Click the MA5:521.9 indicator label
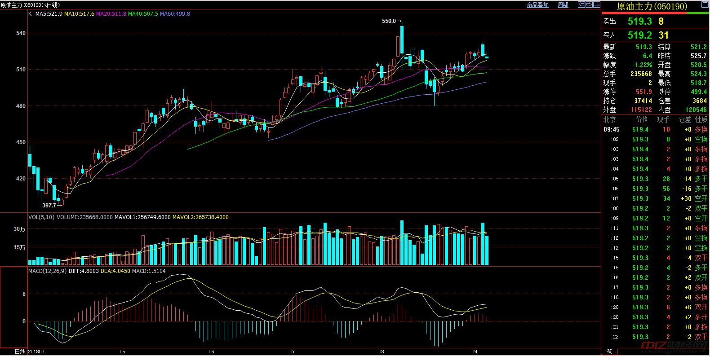The image size is (710, 356). [x=49, y=14]
